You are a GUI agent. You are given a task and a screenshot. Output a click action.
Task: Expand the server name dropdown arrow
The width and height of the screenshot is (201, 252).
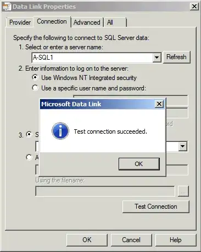(x=157, y=58)
